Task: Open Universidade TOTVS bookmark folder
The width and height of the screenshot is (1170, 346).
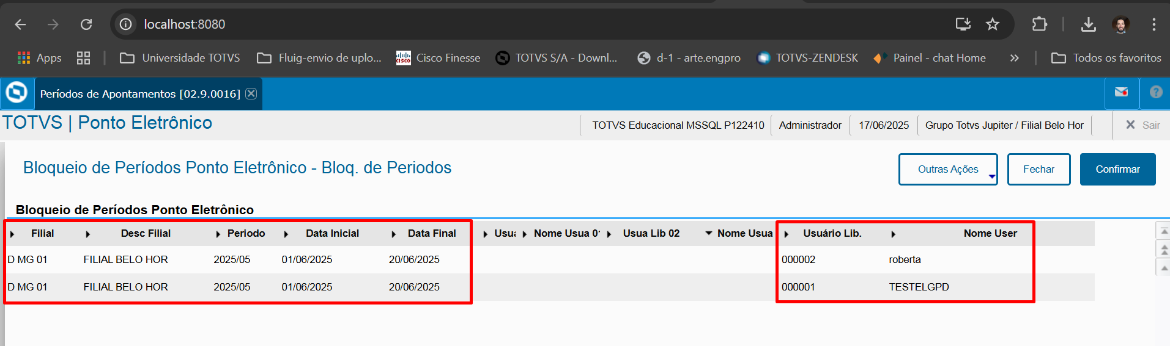Action: pos(180,58)
